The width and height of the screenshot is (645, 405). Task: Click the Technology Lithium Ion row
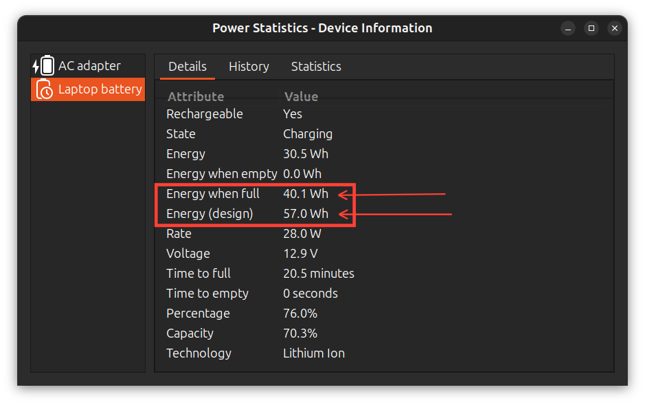(247, 353)
